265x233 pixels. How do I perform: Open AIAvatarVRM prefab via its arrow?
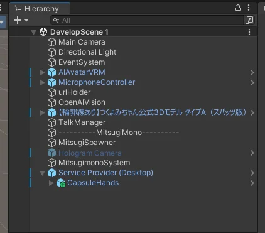click(252, 72)
